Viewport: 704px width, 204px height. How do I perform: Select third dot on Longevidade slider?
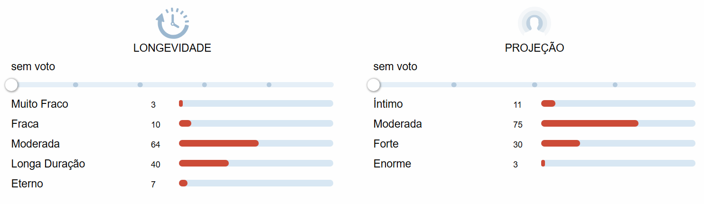pos(140,85)
